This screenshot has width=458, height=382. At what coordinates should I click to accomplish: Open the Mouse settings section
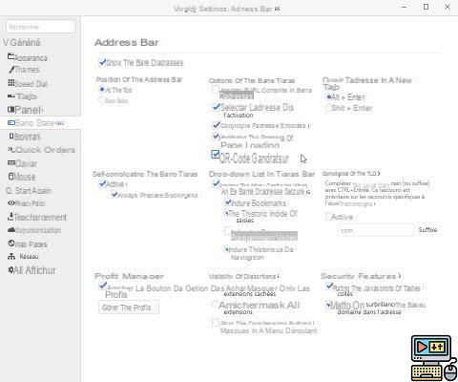(22, 177)
